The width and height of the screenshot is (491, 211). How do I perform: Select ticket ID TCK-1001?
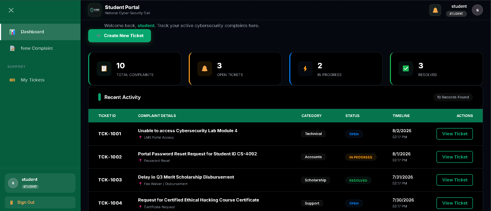[110, 134]
